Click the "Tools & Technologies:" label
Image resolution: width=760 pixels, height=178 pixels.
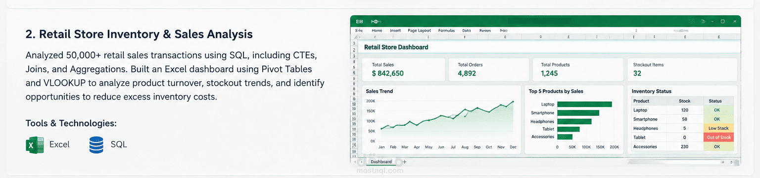pyautogui.click(x=71, y=123)
